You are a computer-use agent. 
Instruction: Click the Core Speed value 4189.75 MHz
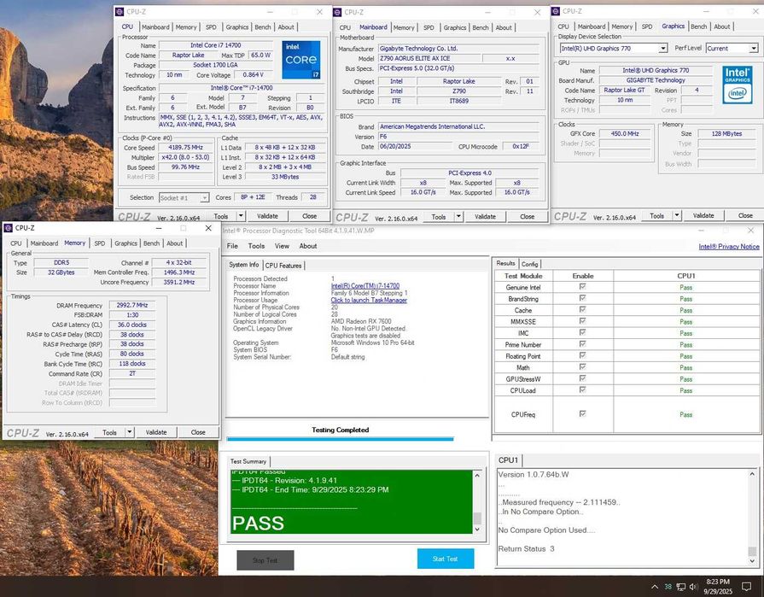tap(185, 147)
